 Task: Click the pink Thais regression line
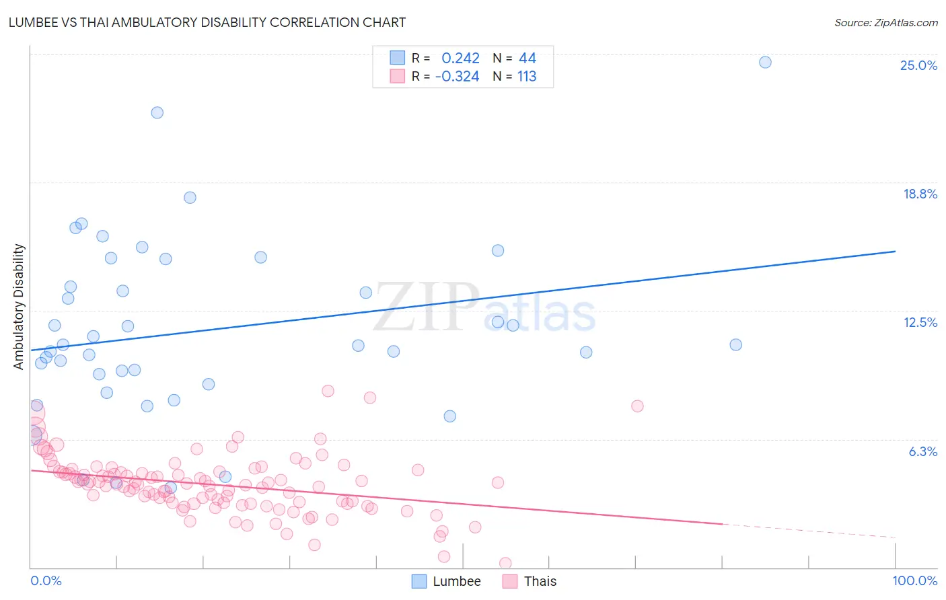pyautogui.click(x=377, y=496)
